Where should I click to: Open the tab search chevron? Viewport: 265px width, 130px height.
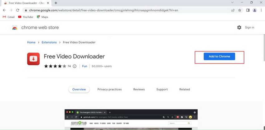pos(232,2)
